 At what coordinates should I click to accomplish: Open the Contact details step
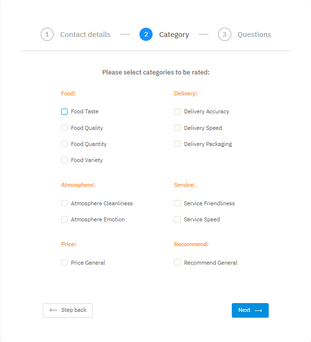tap(85, 35)
